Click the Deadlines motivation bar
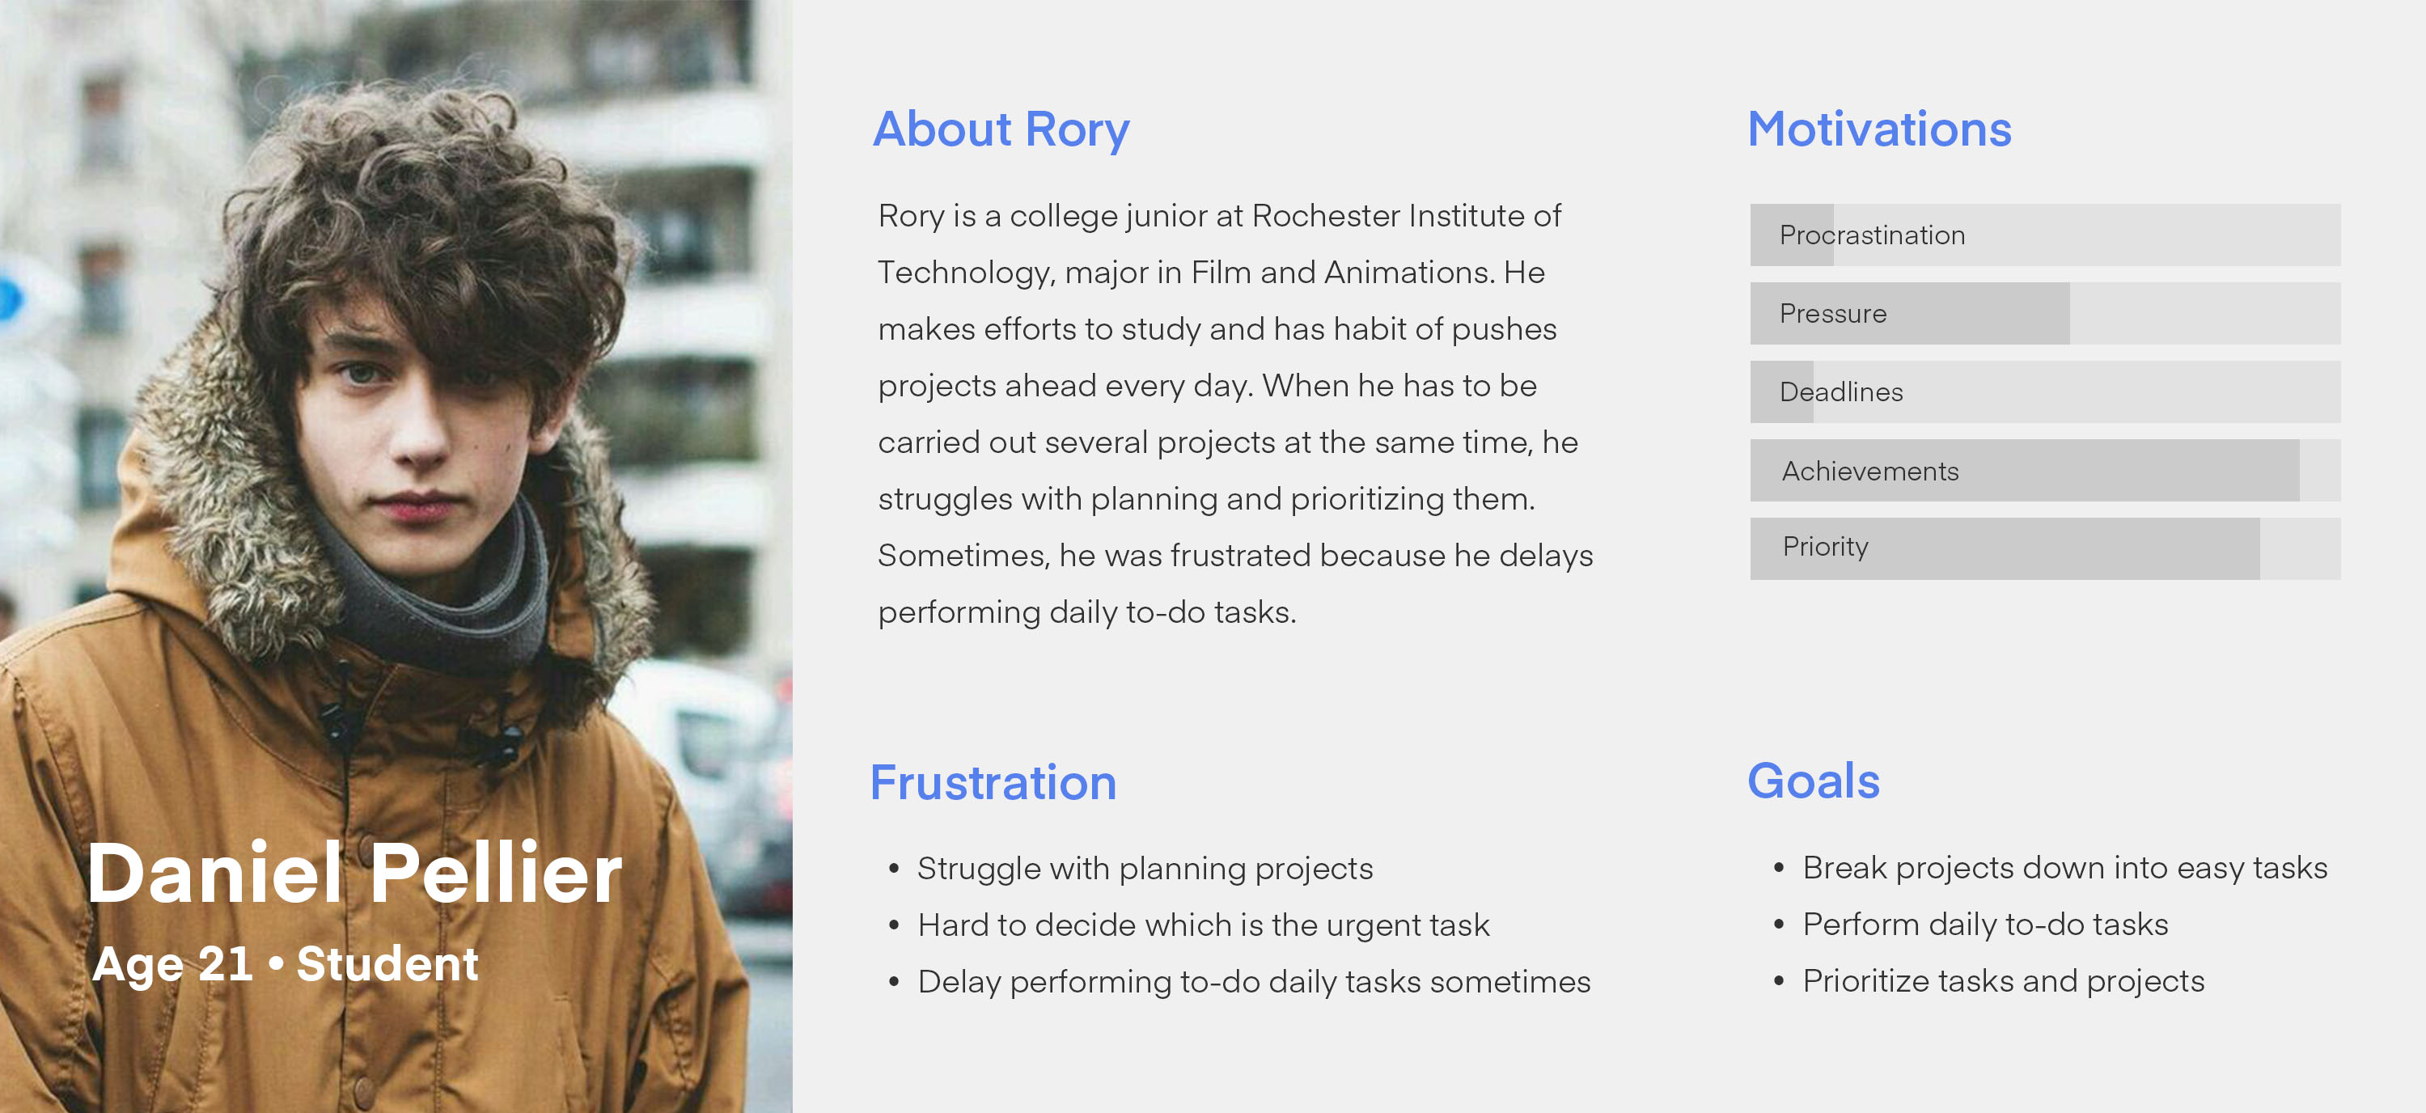Screen dimensions: 2426x1113 click(x=2044, y=391)
